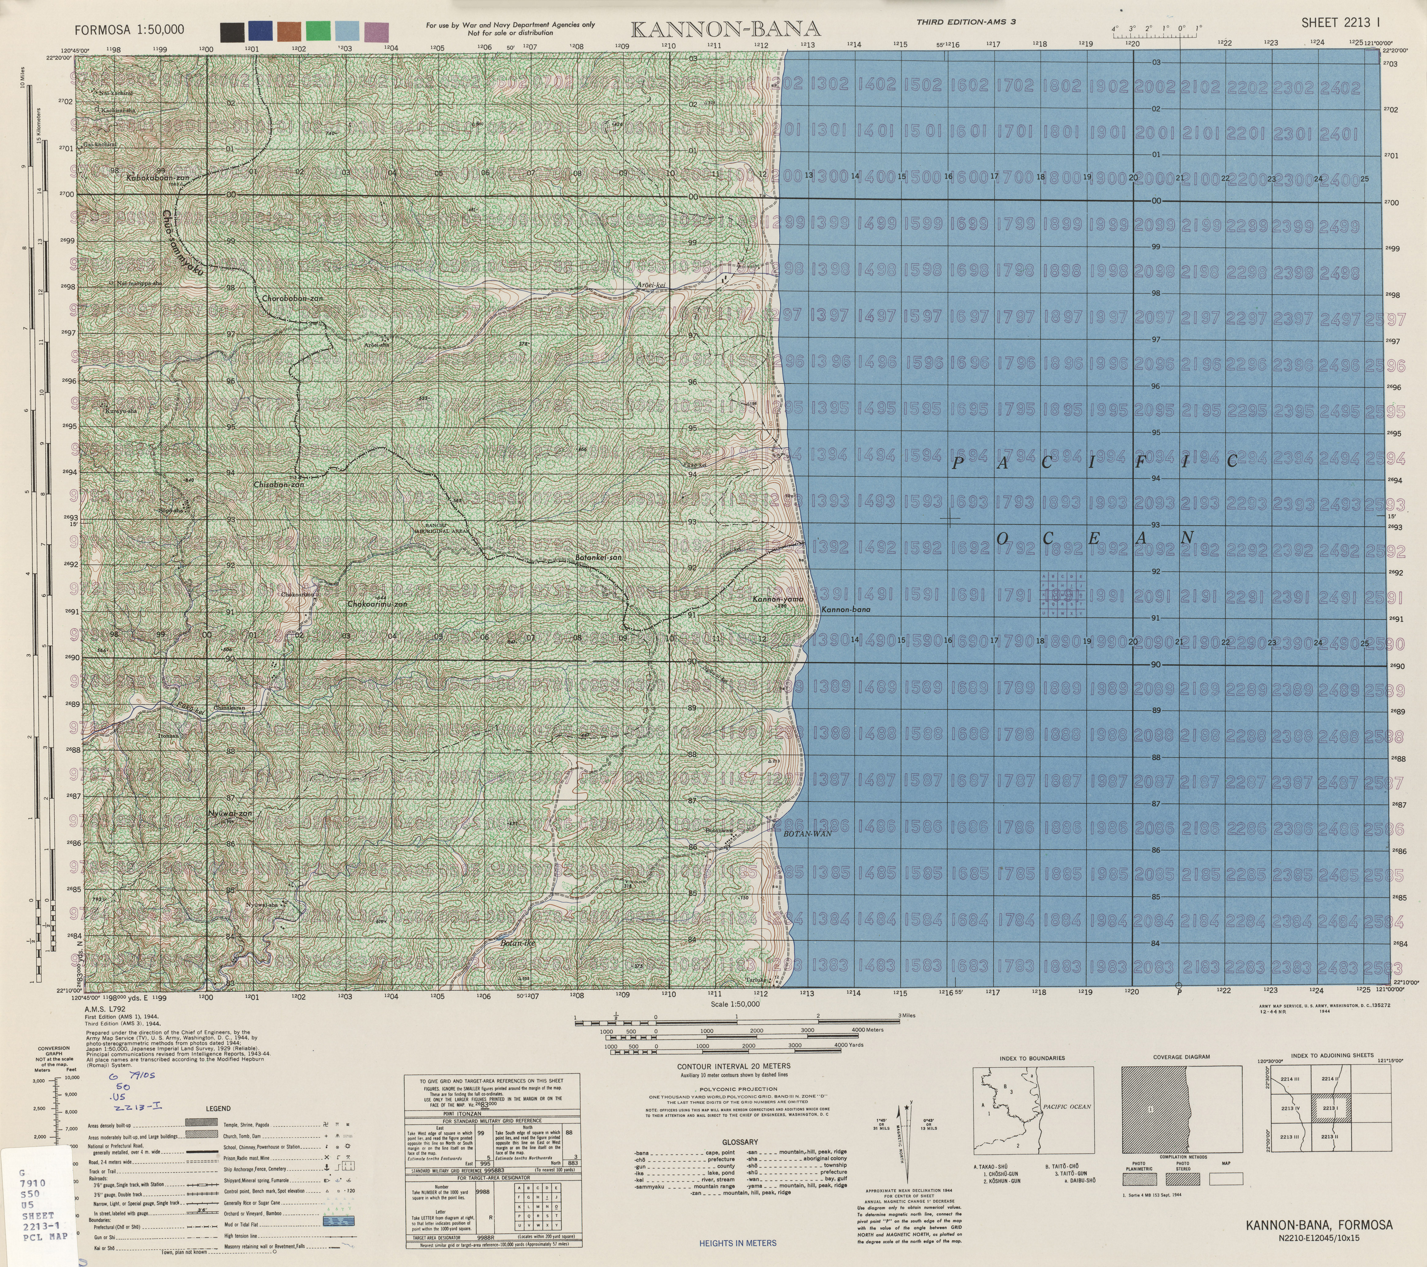Click the Areas densely built-up legend box
Viewport: 1427px width, 1267px height.
[202, 1122]
